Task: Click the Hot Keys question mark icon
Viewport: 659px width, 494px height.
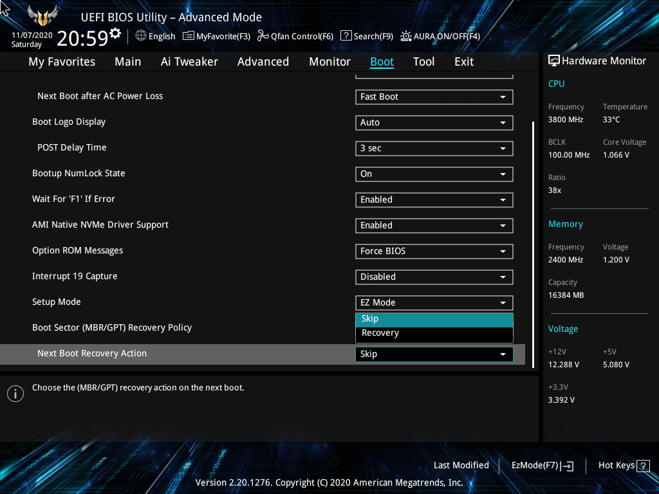Action: click(x=643, y=466)
